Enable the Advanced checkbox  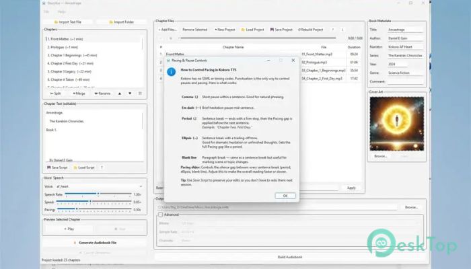click(161, 215)
